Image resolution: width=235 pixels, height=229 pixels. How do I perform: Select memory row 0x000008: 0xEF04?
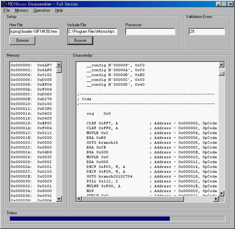pyautogui.click(x=31, y=84)
